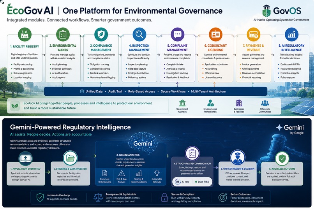Click 'Predictive insights' bullet

pyautogui.click(x=289, y=73)
